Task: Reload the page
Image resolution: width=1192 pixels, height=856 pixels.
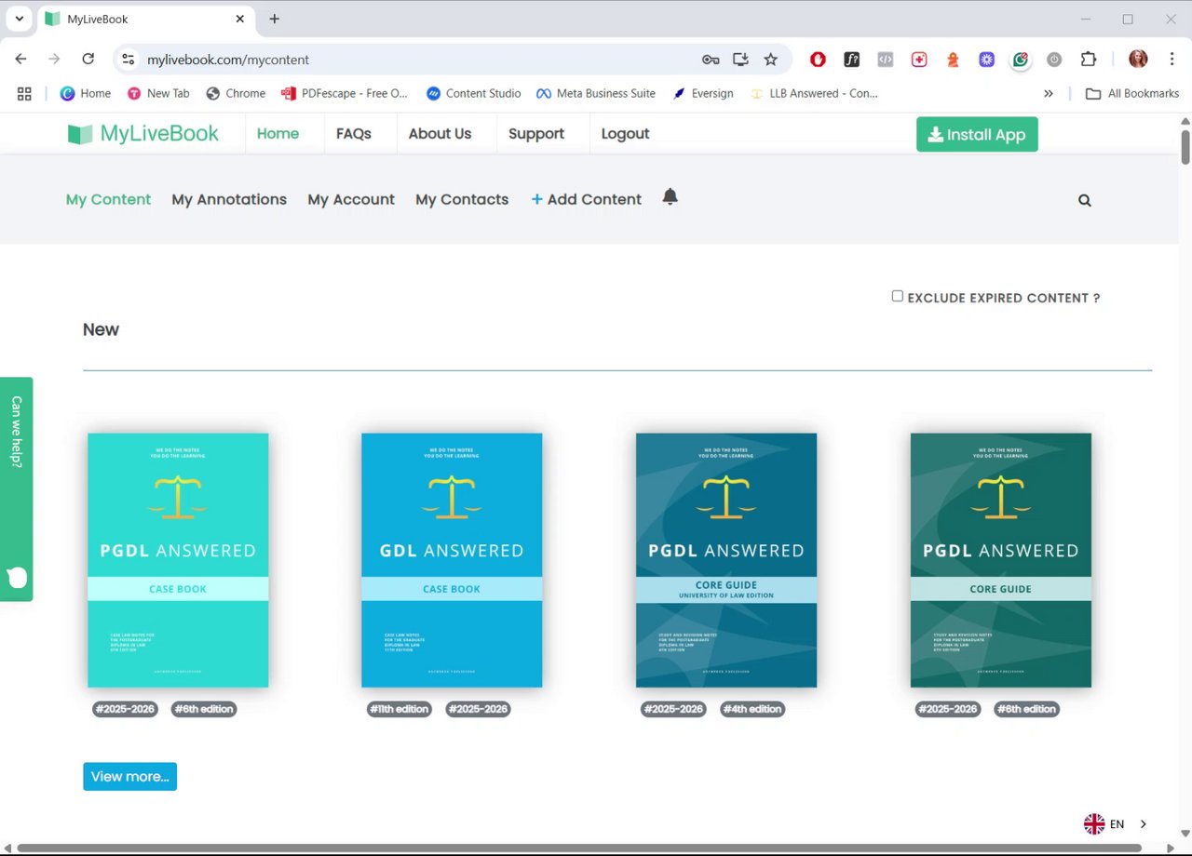Action: 88,59
